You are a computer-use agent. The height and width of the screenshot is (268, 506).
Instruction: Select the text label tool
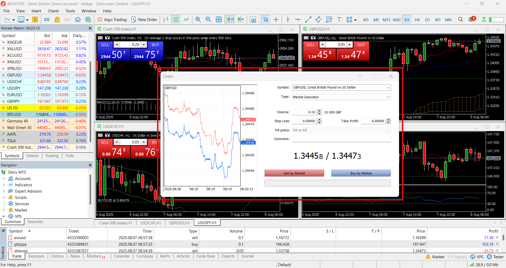[x=339, y=19]
